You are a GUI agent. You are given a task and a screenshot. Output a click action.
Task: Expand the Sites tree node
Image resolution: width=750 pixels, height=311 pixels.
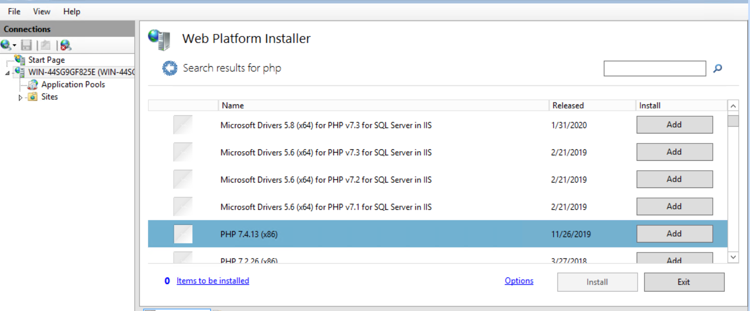(20, 97)
